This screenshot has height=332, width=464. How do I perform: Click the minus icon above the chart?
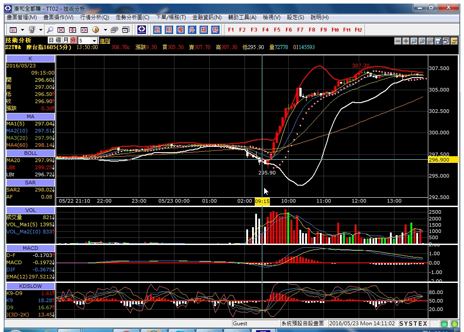click(398, 41)
